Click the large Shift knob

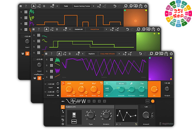tap(81, 89)
